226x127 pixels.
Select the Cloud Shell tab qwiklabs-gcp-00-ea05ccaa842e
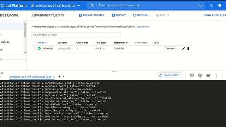[30, 77]
